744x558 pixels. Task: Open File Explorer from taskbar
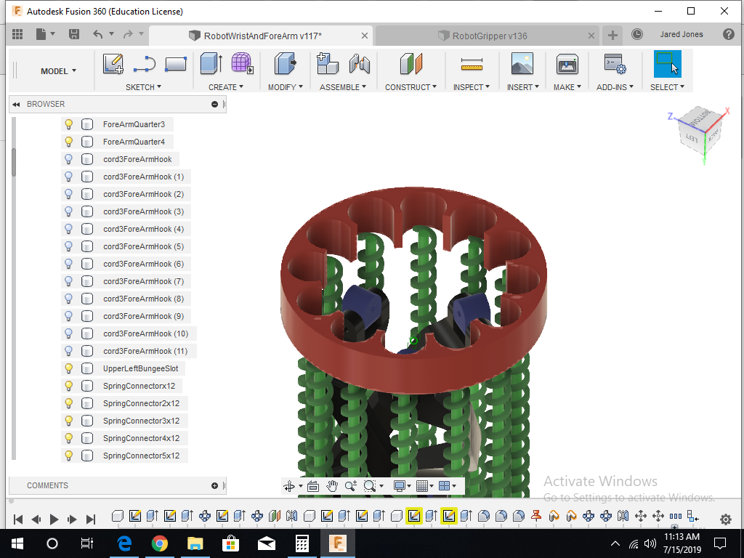(195, 543)
